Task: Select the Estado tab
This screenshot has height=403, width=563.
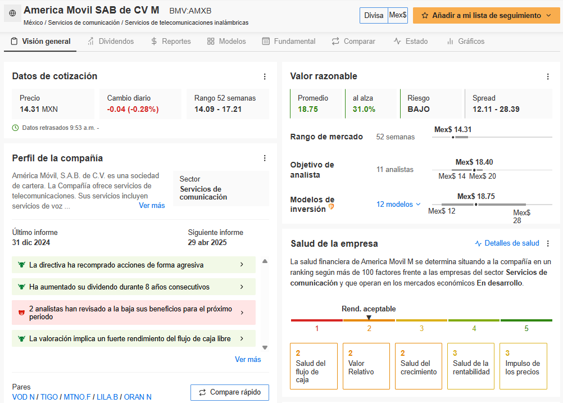Action: pos(411,41)
